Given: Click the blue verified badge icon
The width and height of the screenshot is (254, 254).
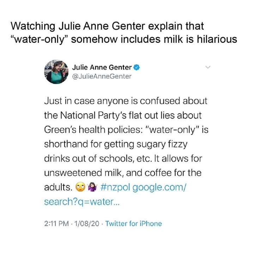Looking at the screenshot, I should coord(135,67).
